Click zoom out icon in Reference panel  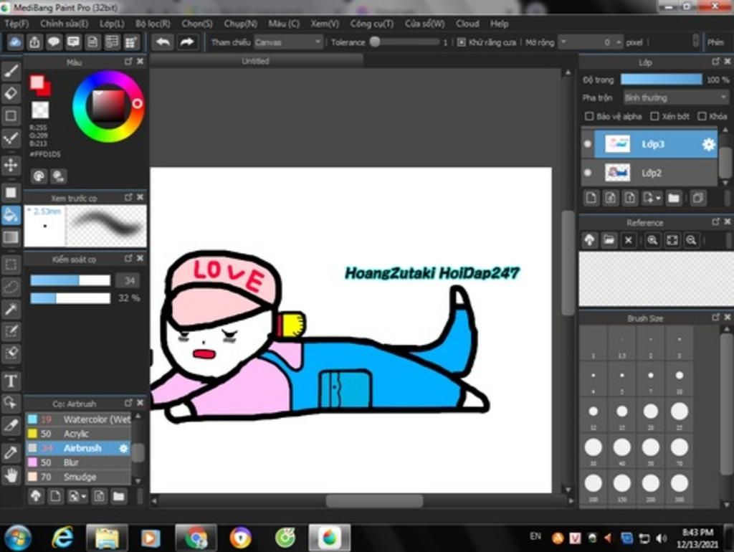click(691, 240)
